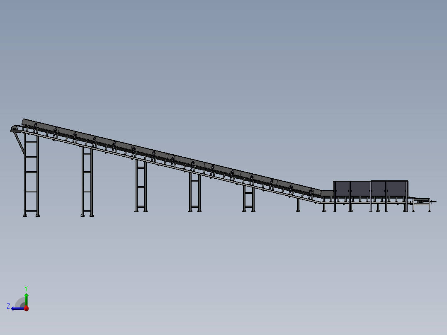The height and width of the screenshot is (335, 447).
Task: Select the fifth support tower from the left
Action: [x=249, y=199]
